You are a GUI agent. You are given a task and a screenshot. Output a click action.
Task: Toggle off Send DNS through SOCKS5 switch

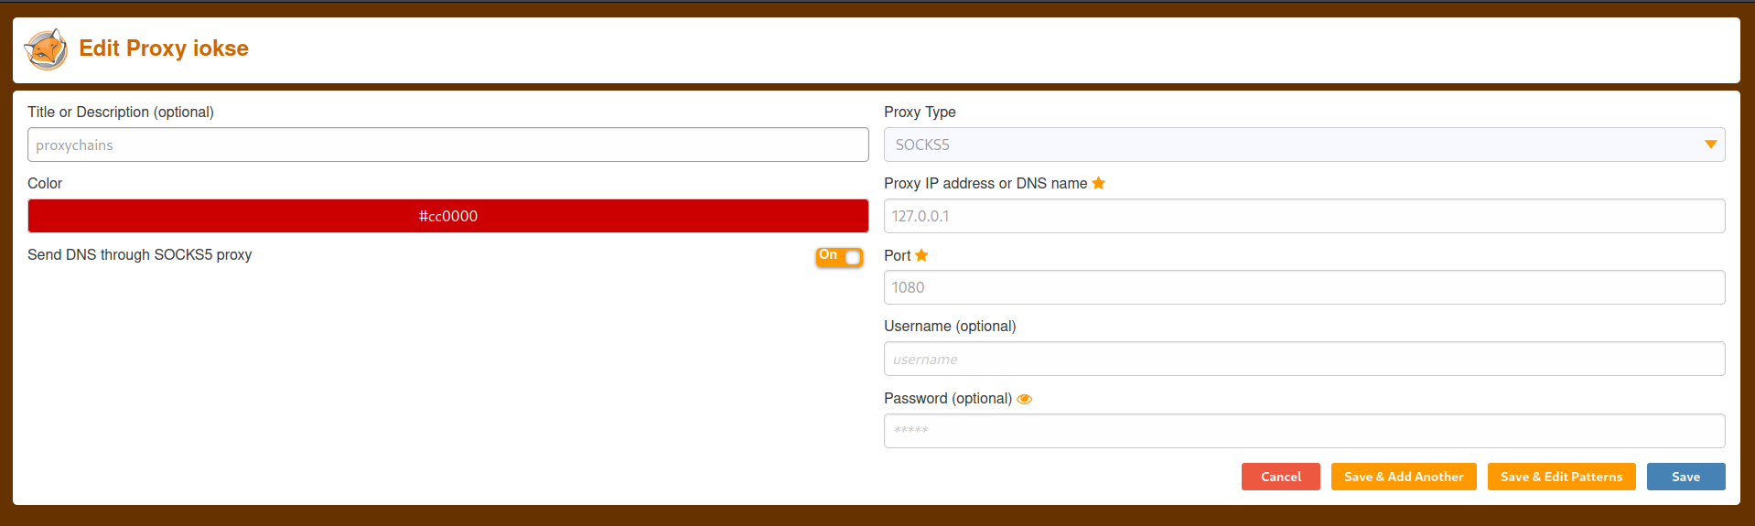839,256
